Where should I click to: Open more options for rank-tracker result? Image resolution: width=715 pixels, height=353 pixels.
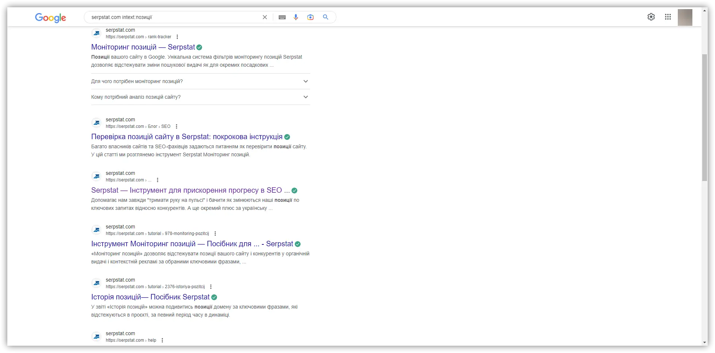tap(177, 37)
